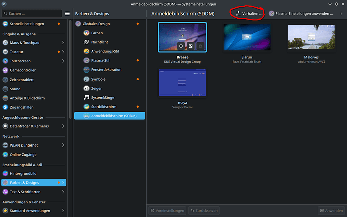This screenshot has width=347, height=217.
Task: Open Text & Schriftarten settings
Action: coord(34,192)
